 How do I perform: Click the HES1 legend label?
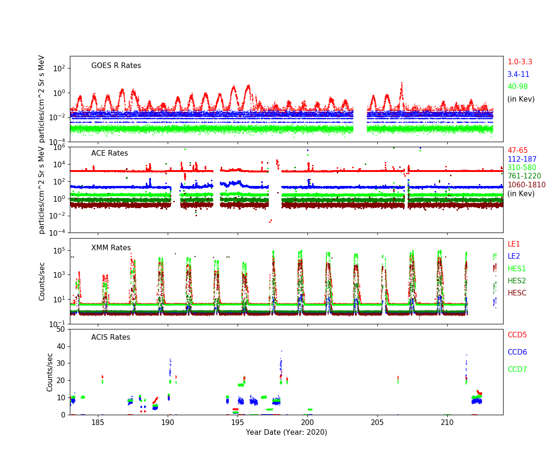pos(517,269)
